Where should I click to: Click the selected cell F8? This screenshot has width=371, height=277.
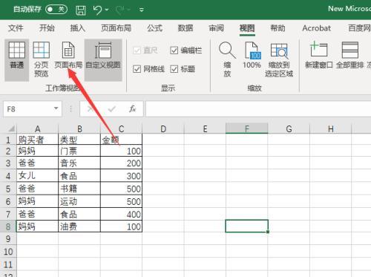[246, 226]
